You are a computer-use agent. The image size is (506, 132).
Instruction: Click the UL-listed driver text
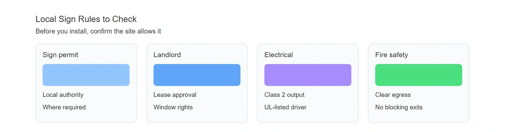pyautogui.click(x=286, y=107)
